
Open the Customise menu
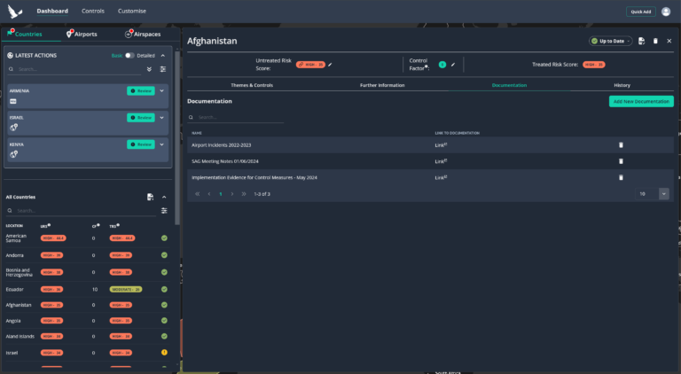132,12
